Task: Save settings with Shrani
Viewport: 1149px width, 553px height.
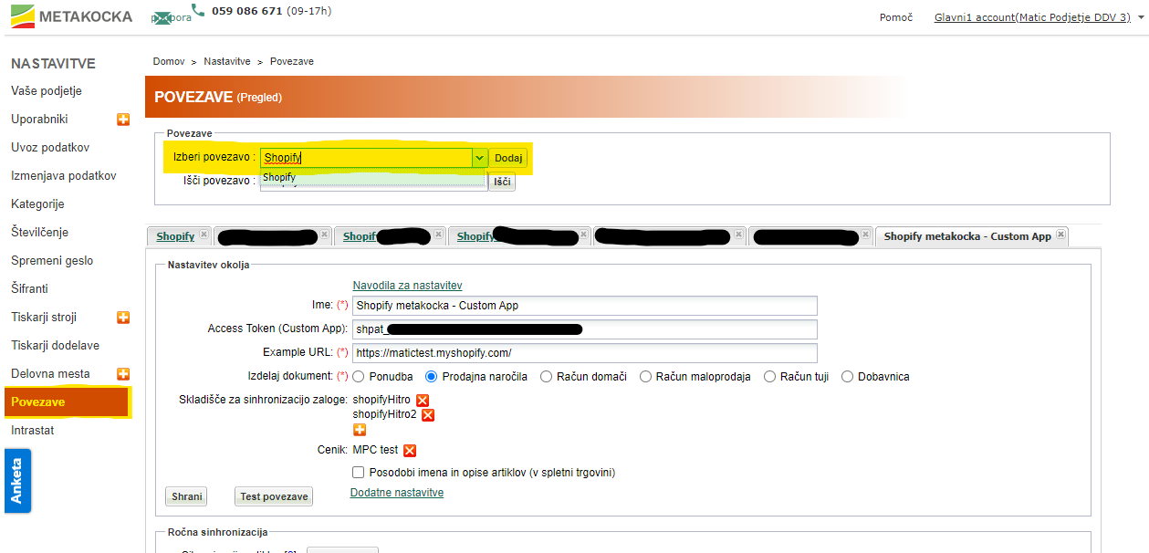Action: click(186, 496)
